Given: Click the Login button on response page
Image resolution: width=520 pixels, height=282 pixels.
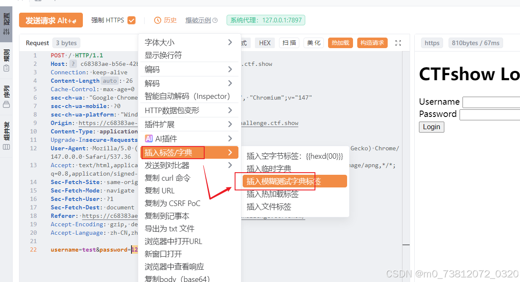Looking at the screenshot, I should pyautogui.click(x=432, y=127).
